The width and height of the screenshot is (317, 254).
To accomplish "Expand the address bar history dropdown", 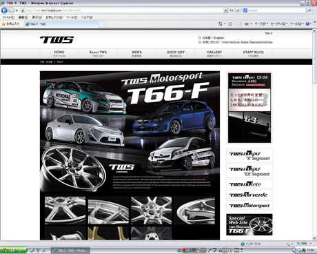I will pyautogui.click(x=225, y=10).
